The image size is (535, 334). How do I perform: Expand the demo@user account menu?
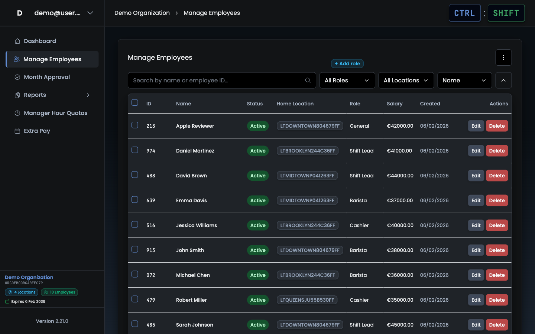coord(90,13)
